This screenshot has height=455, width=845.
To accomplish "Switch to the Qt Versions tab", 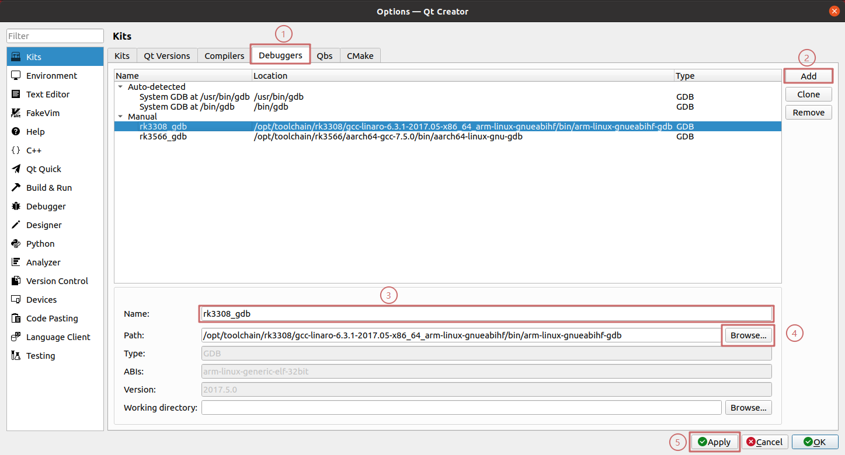I will pos(167,56).
